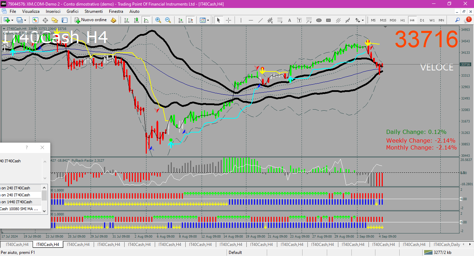474x256 pixels.
Task: Click Nuovo ordine button
Action: click(x=91, y=20)
